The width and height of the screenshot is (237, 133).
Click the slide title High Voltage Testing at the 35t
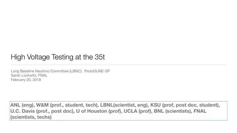[x=58, y=57]
